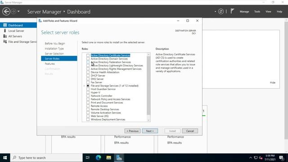288x162 pixels.
Task: Check Active Directory Domain Services
Action: 88,59
